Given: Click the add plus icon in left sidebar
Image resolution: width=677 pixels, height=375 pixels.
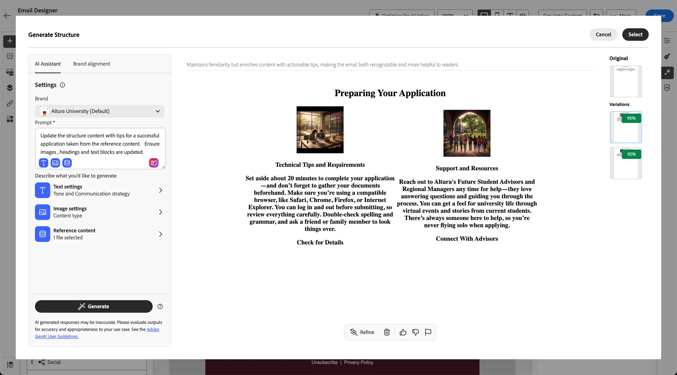Looking at the screenshot, I should pos(10,41).
